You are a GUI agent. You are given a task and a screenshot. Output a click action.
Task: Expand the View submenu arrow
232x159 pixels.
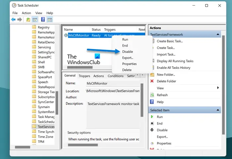click(218, 88)
